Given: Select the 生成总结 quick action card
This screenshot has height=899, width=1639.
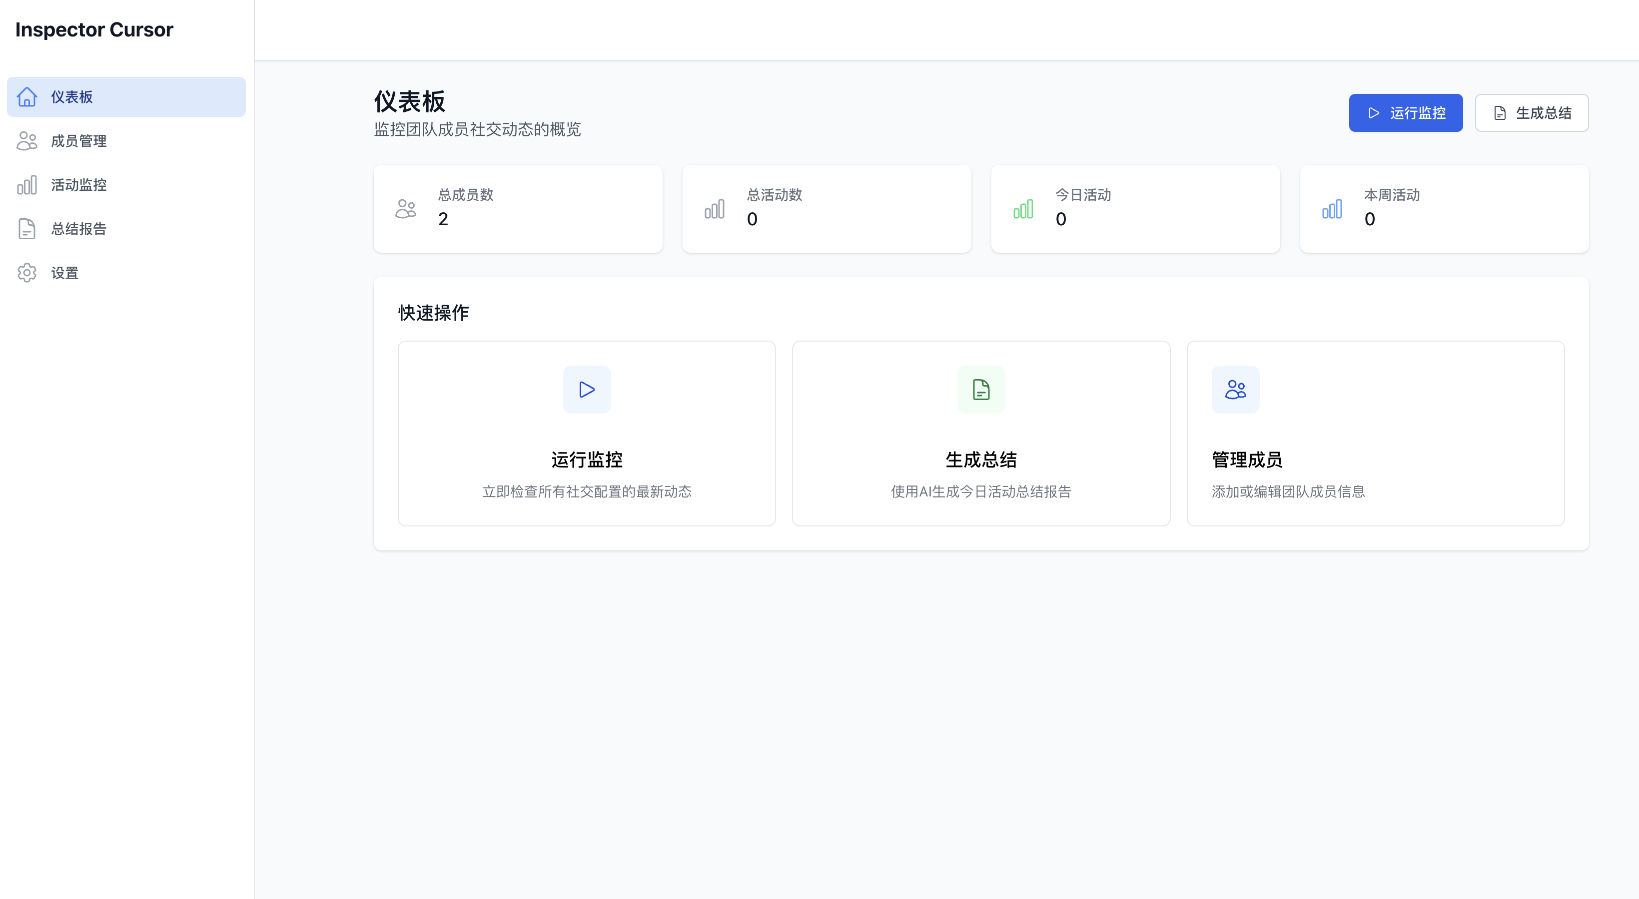Looking at the screenshot, I should [980, 434].
